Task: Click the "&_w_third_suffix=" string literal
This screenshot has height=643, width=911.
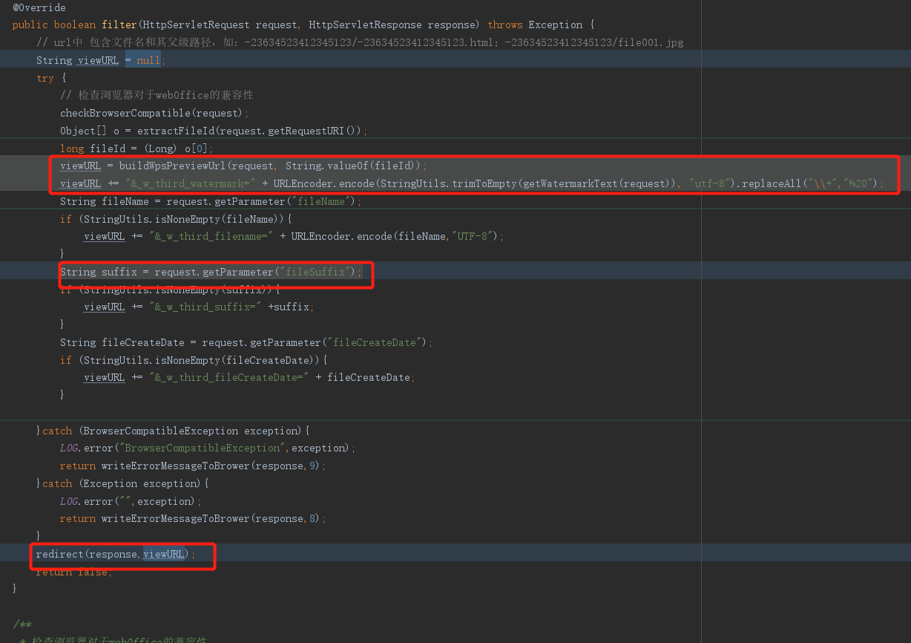Action: [x=205, y=307]
